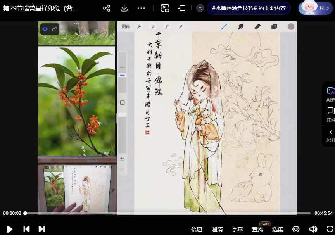Select the Eraser tool
335x235 pixels.
pyautogui.click(x=257, y=26)
